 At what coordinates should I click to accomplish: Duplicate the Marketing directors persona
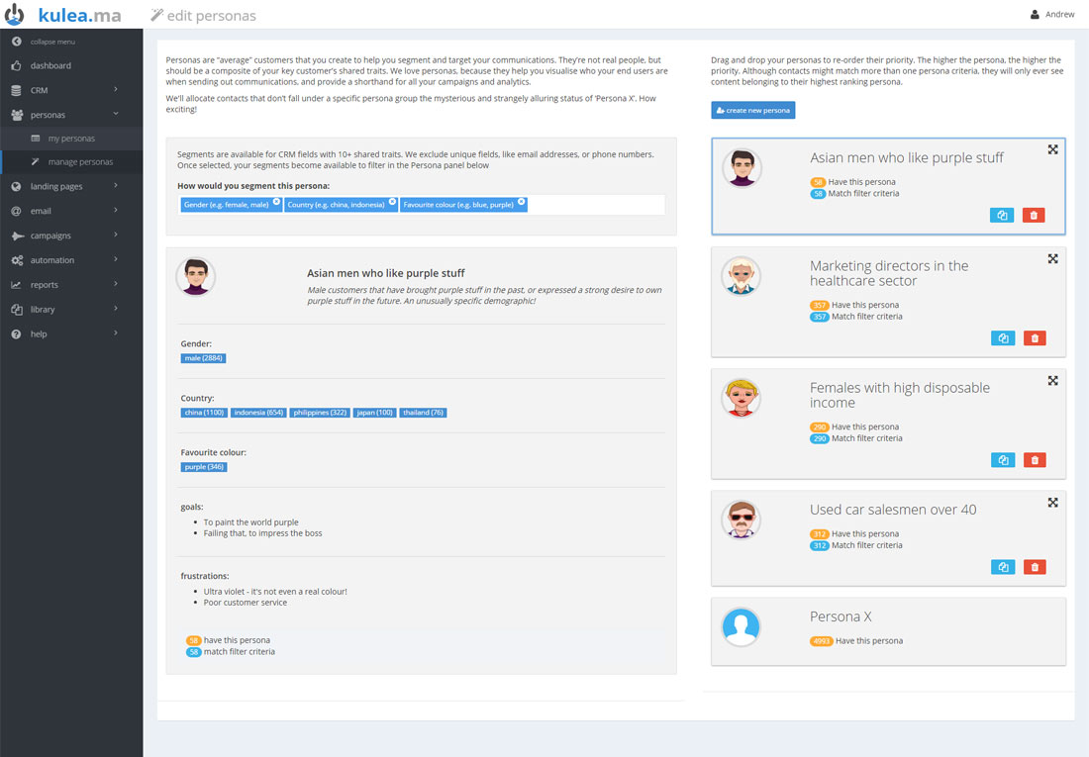pos(1002,338)
